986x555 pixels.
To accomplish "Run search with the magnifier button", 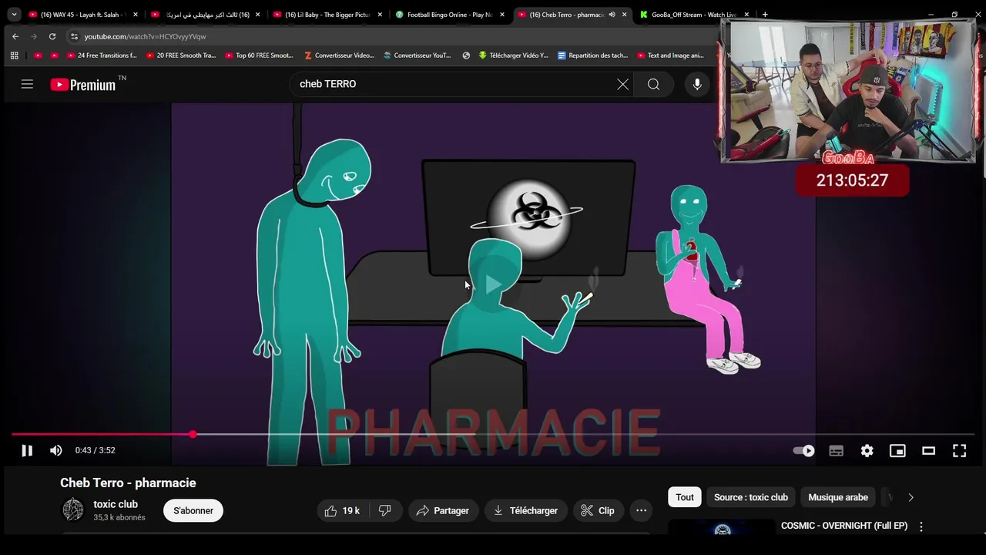I will tap(653, 84).
